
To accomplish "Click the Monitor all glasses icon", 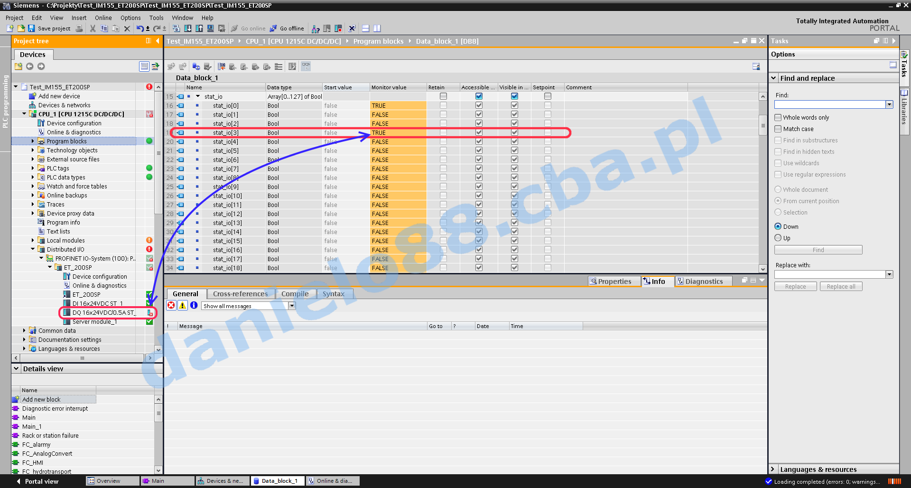I will click(306, 66).
